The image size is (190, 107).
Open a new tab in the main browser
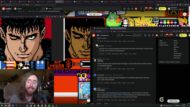coord(175,2)
